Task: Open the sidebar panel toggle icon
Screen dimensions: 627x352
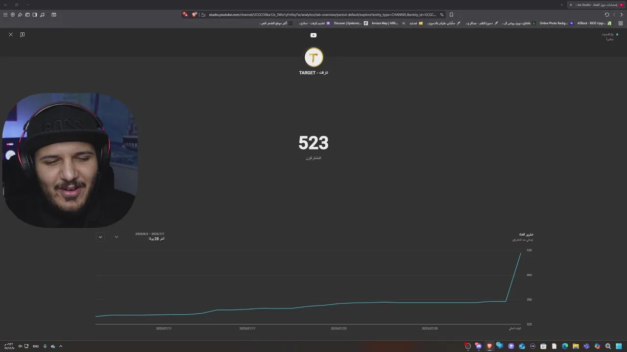Action: 35,15
